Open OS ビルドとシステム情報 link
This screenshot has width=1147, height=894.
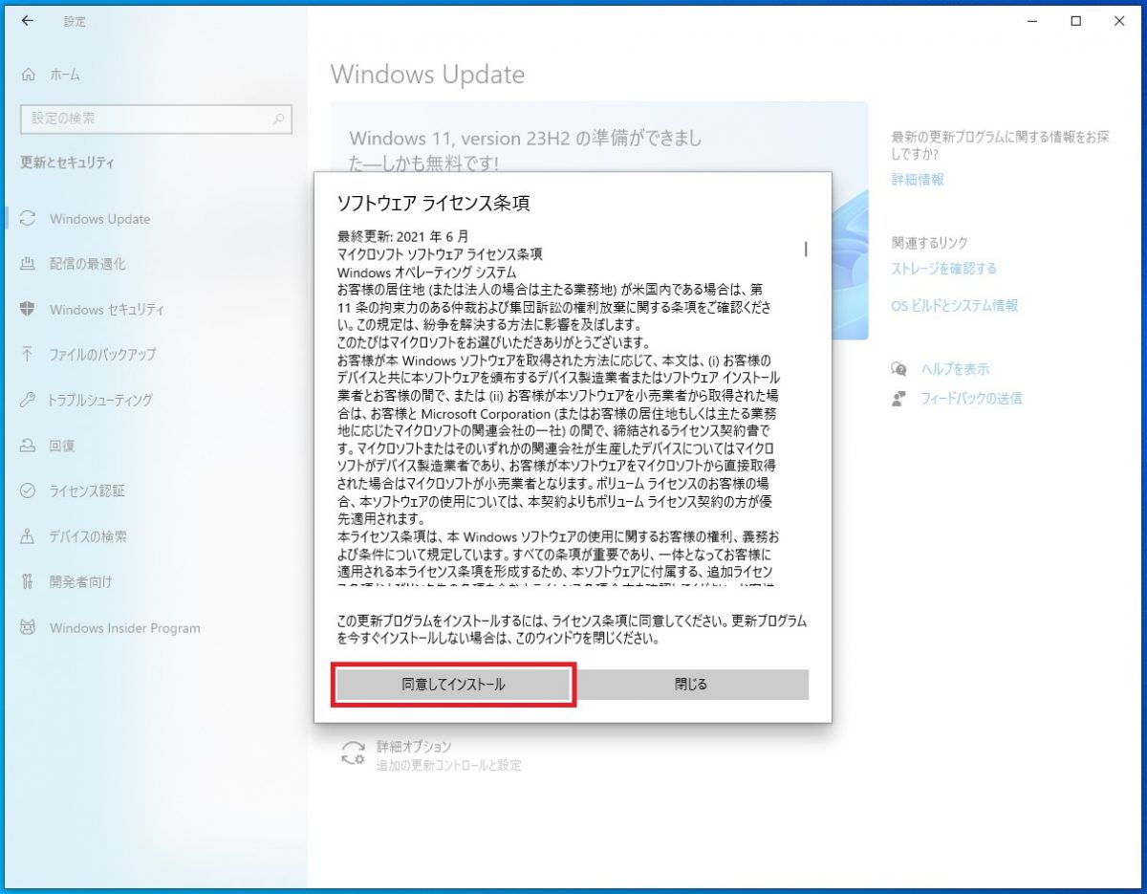point(954,306)
